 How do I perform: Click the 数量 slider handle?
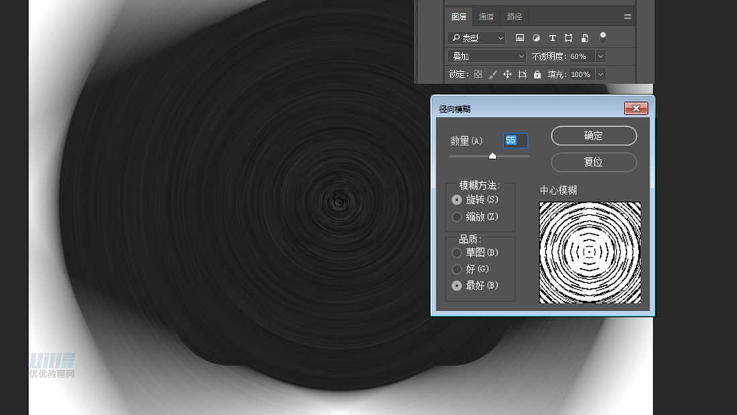point(492,156)
